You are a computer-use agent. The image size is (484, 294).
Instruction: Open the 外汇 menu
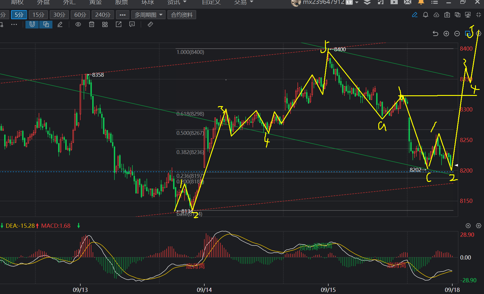tap(69, 2)
